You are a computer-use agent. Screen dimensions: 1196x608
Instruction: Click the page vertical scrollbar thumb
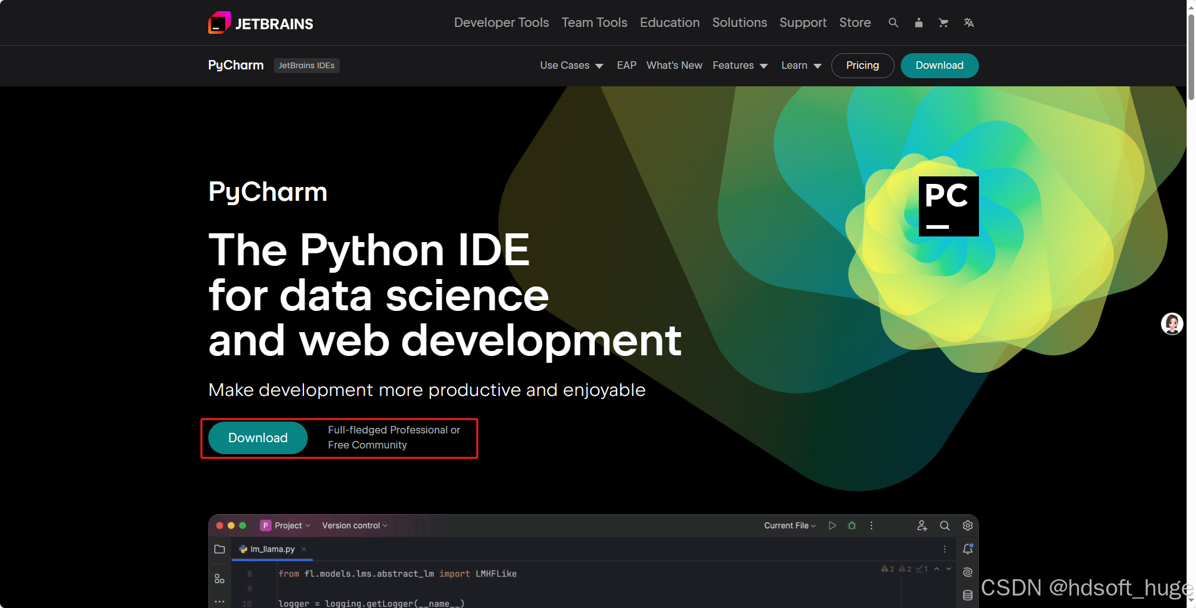pyautogui.click(x=1191, y=56)
